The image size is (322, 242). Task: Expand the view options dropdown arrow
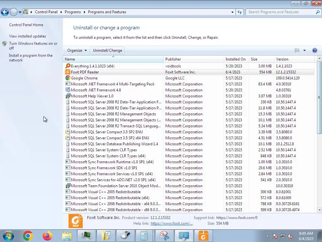(304, 50)
